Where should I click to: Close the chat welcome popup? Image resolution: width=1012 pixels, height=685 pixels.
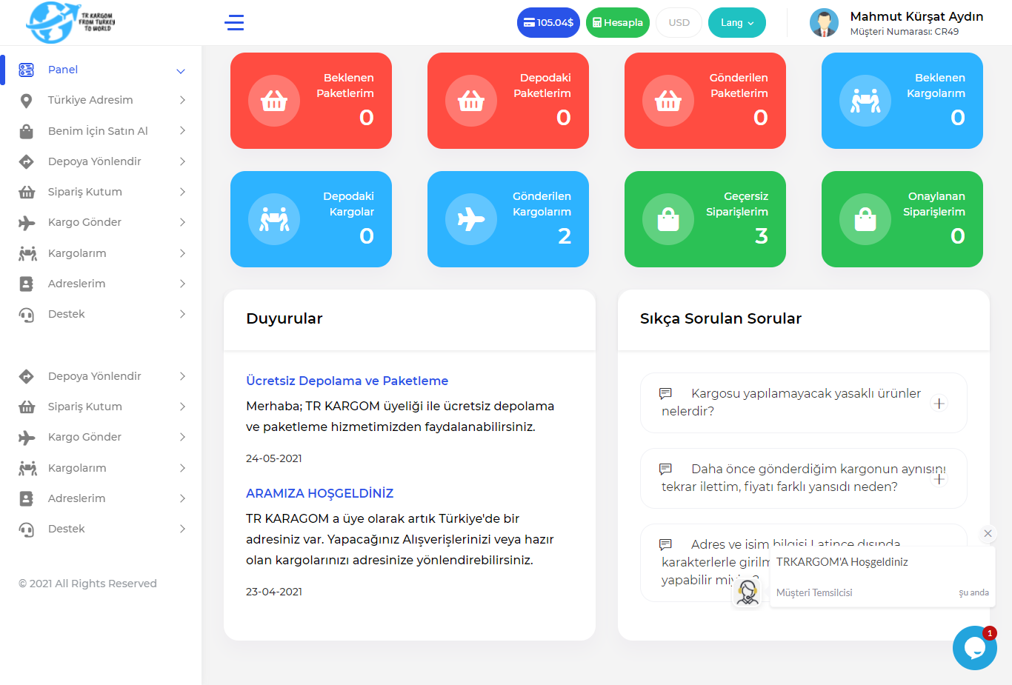[x=988, y=533]
